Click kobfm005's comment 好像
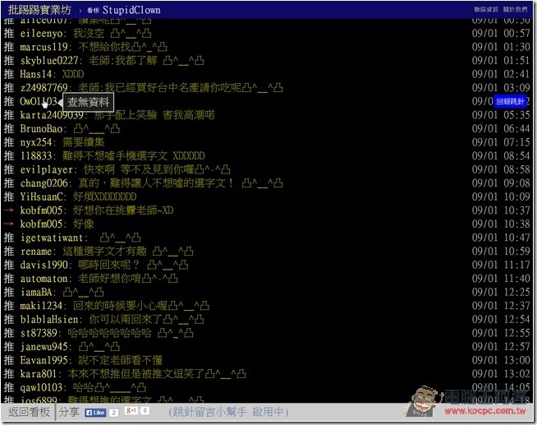The height and width of the screenshot is (425, 537). (84, 224)
